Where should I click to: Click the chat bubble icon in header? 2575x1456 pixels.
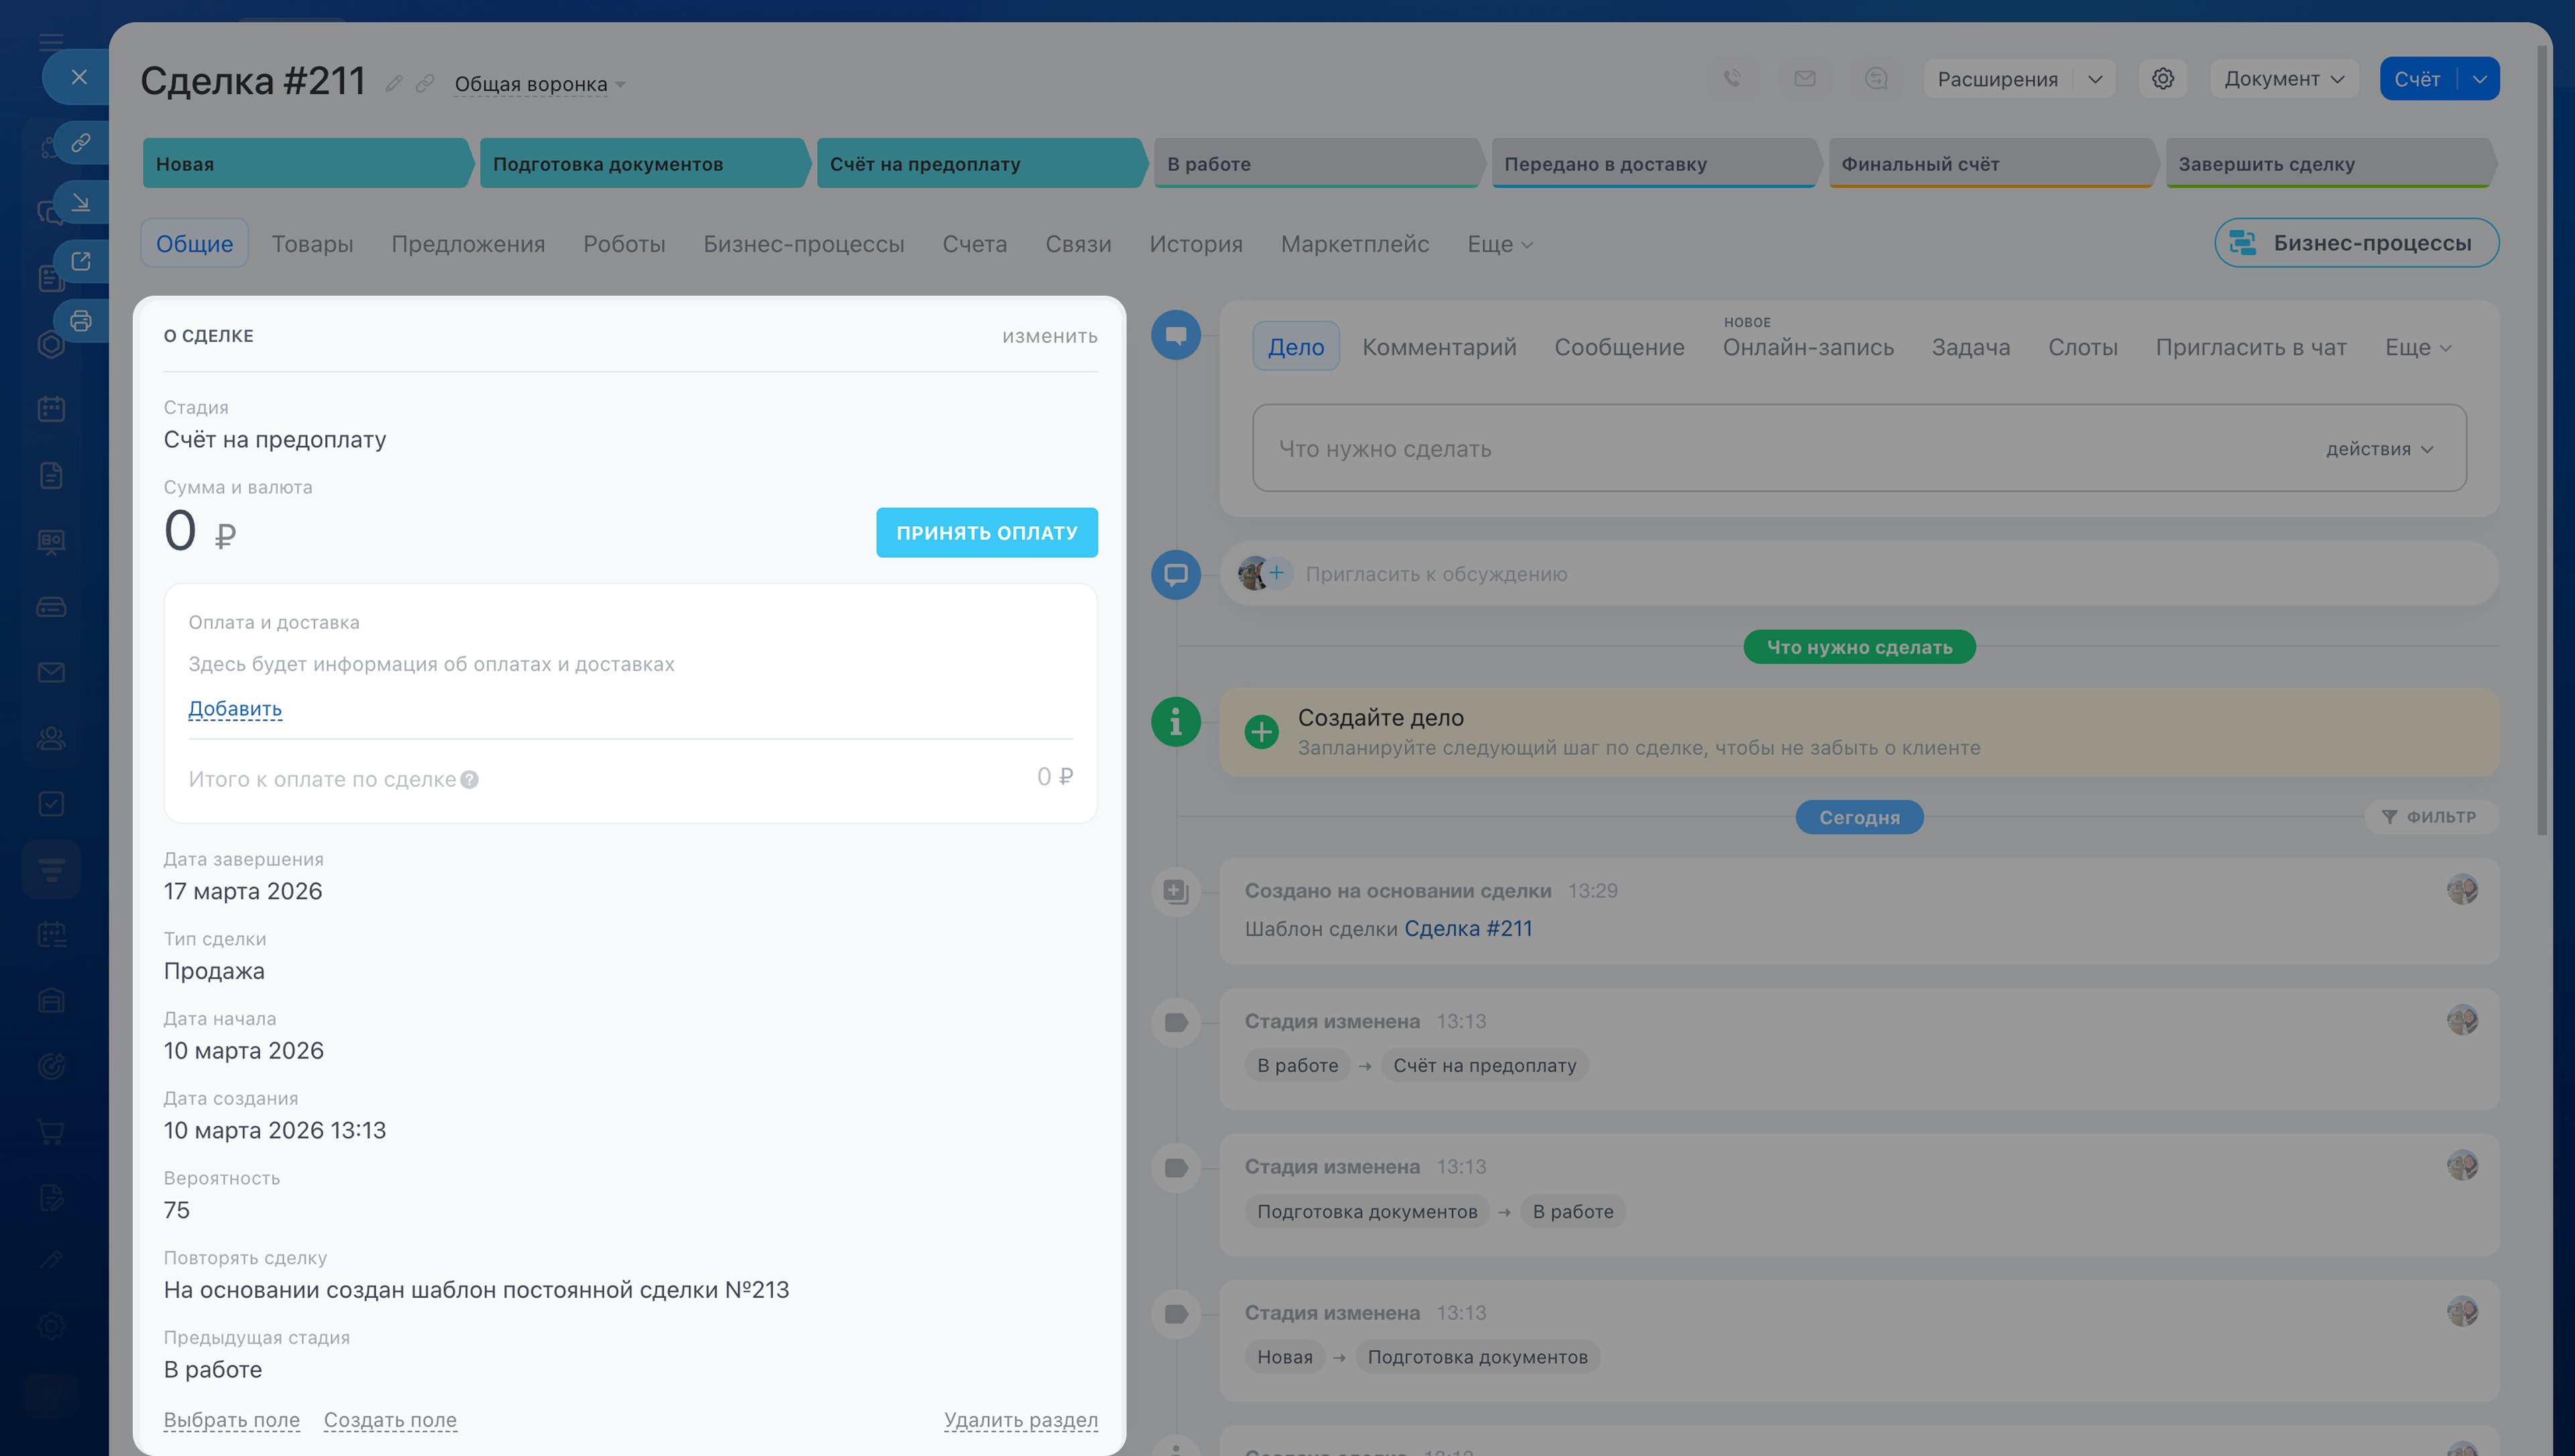click(1876, 78)
